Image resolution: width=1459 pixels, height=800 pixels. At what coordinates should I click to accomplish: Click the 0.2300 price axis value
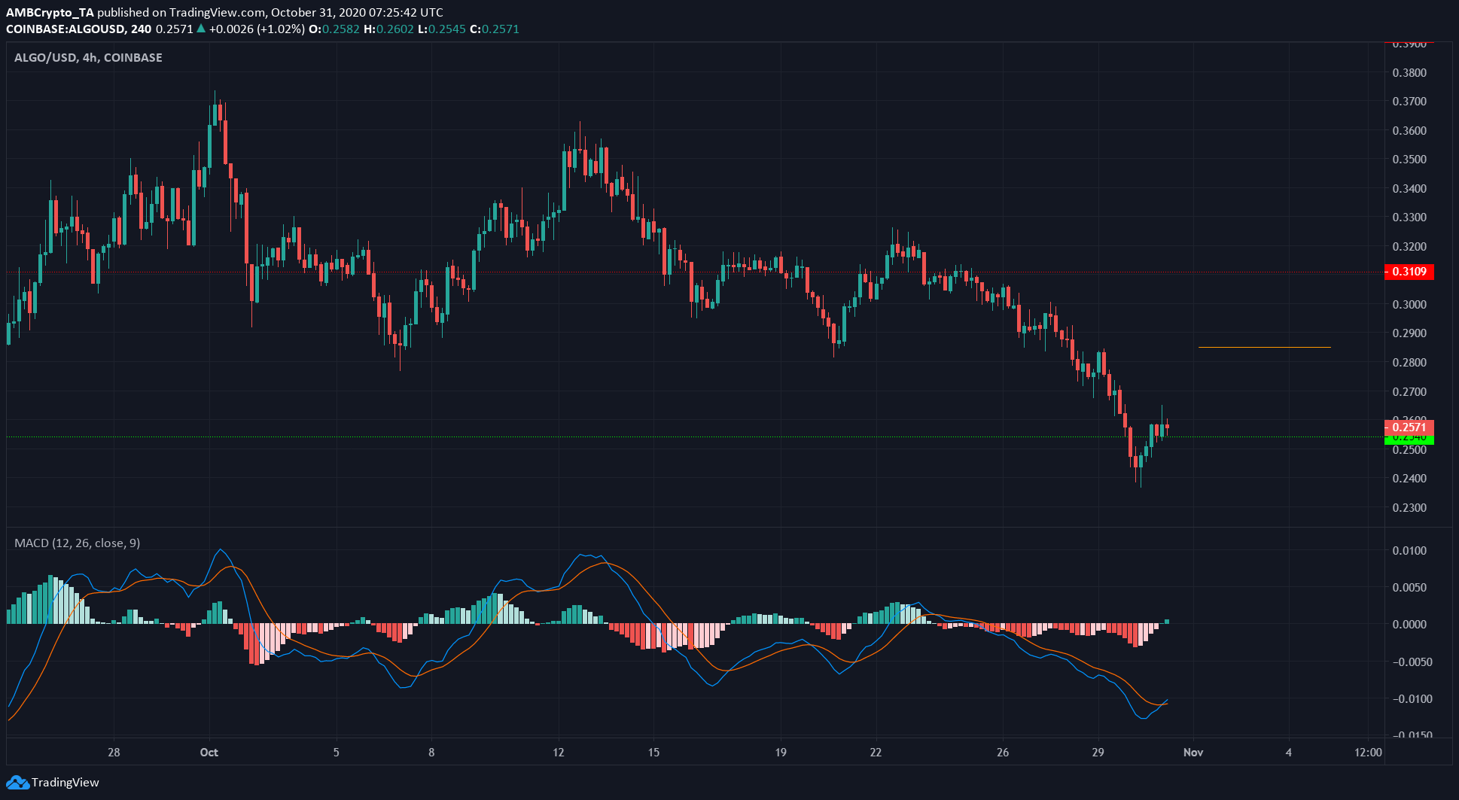[1409, 508]
